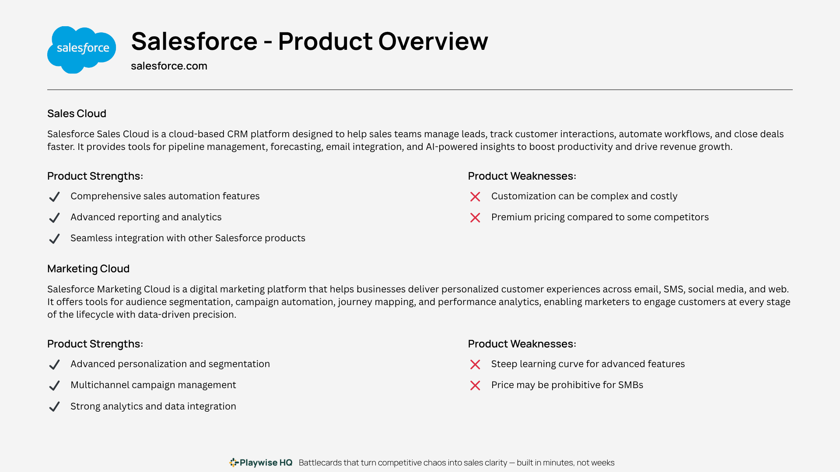Click the Sales Cloud description paragraph
This screenshot has height=472, width=840.
tap(416, 140)
